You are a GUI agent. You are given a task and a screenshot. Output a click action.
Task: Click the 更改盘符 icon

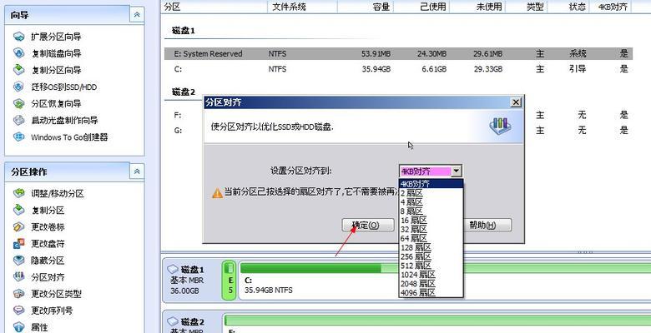19,244
